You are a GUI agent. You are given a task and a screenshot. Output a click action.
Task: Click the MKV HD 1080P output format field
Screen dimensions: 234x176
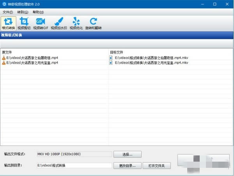click(74, 154)
